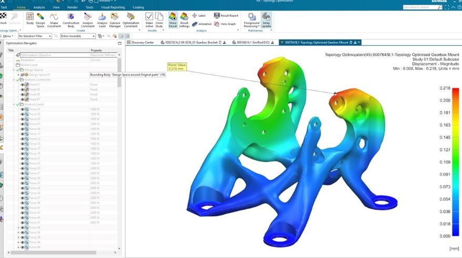The width and height of the screenshot is (462, 258).
Task: Open the No Selection Filter dropdown
Action: click(35, 36)
